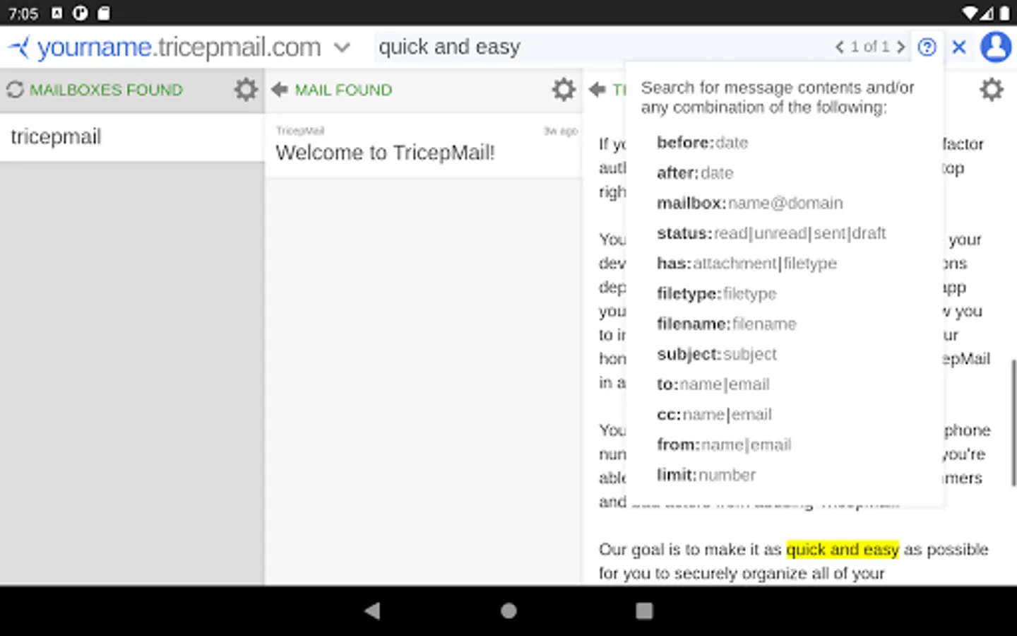Open the yourname.tricepmail.com domain link
This screenshot has height=636, width=1017.
coord(179,47)
